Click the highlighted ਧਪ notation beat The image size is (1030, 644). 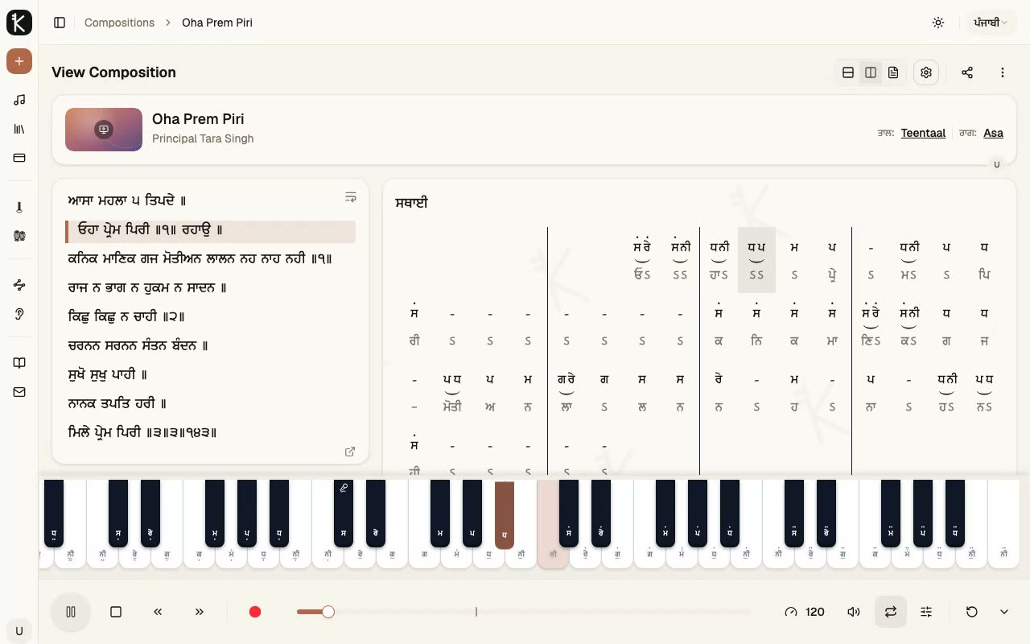coord(756,259)
